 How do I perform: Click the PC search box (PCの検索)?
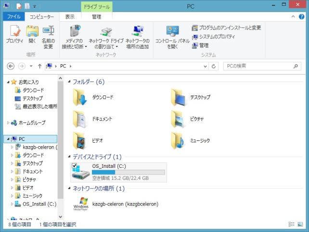pyautogui.click(x=262, y=66)
